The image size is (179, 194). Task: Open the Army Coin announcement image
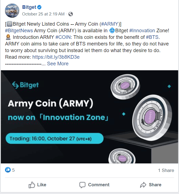coord(89,117)
